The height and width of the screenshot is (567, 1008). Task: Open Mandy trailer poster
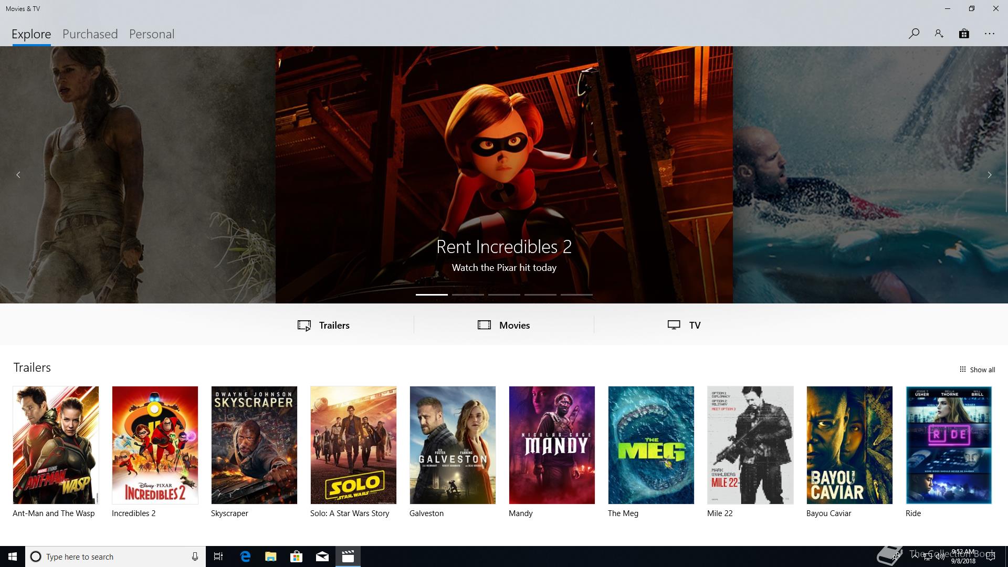(x=552, y=445)
